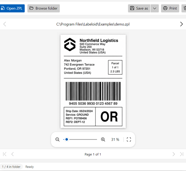186x171 pixels.
Task: Click the large OR state code
Action: (x=109, y=117)
